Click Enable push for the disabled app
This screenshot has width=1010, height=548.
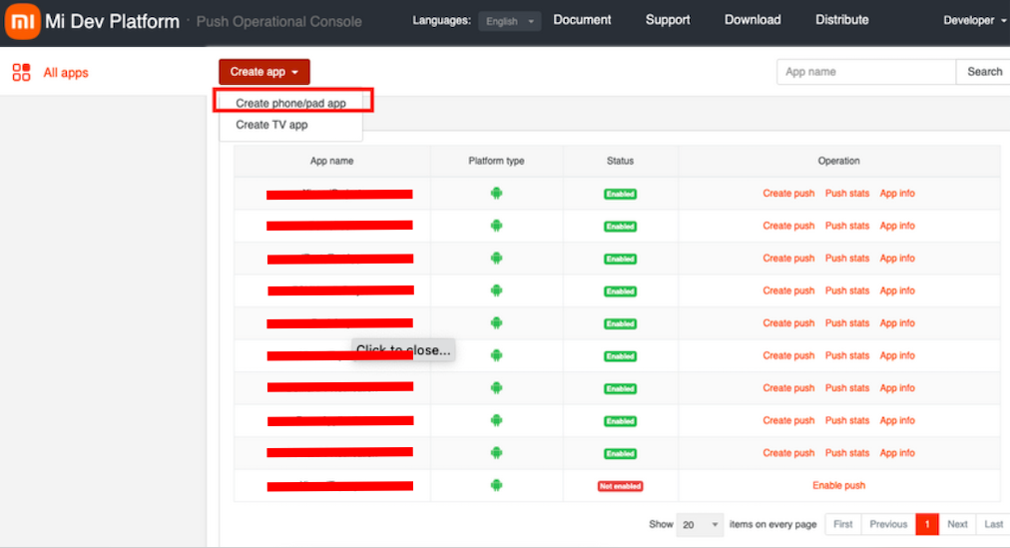pos(838,485)
